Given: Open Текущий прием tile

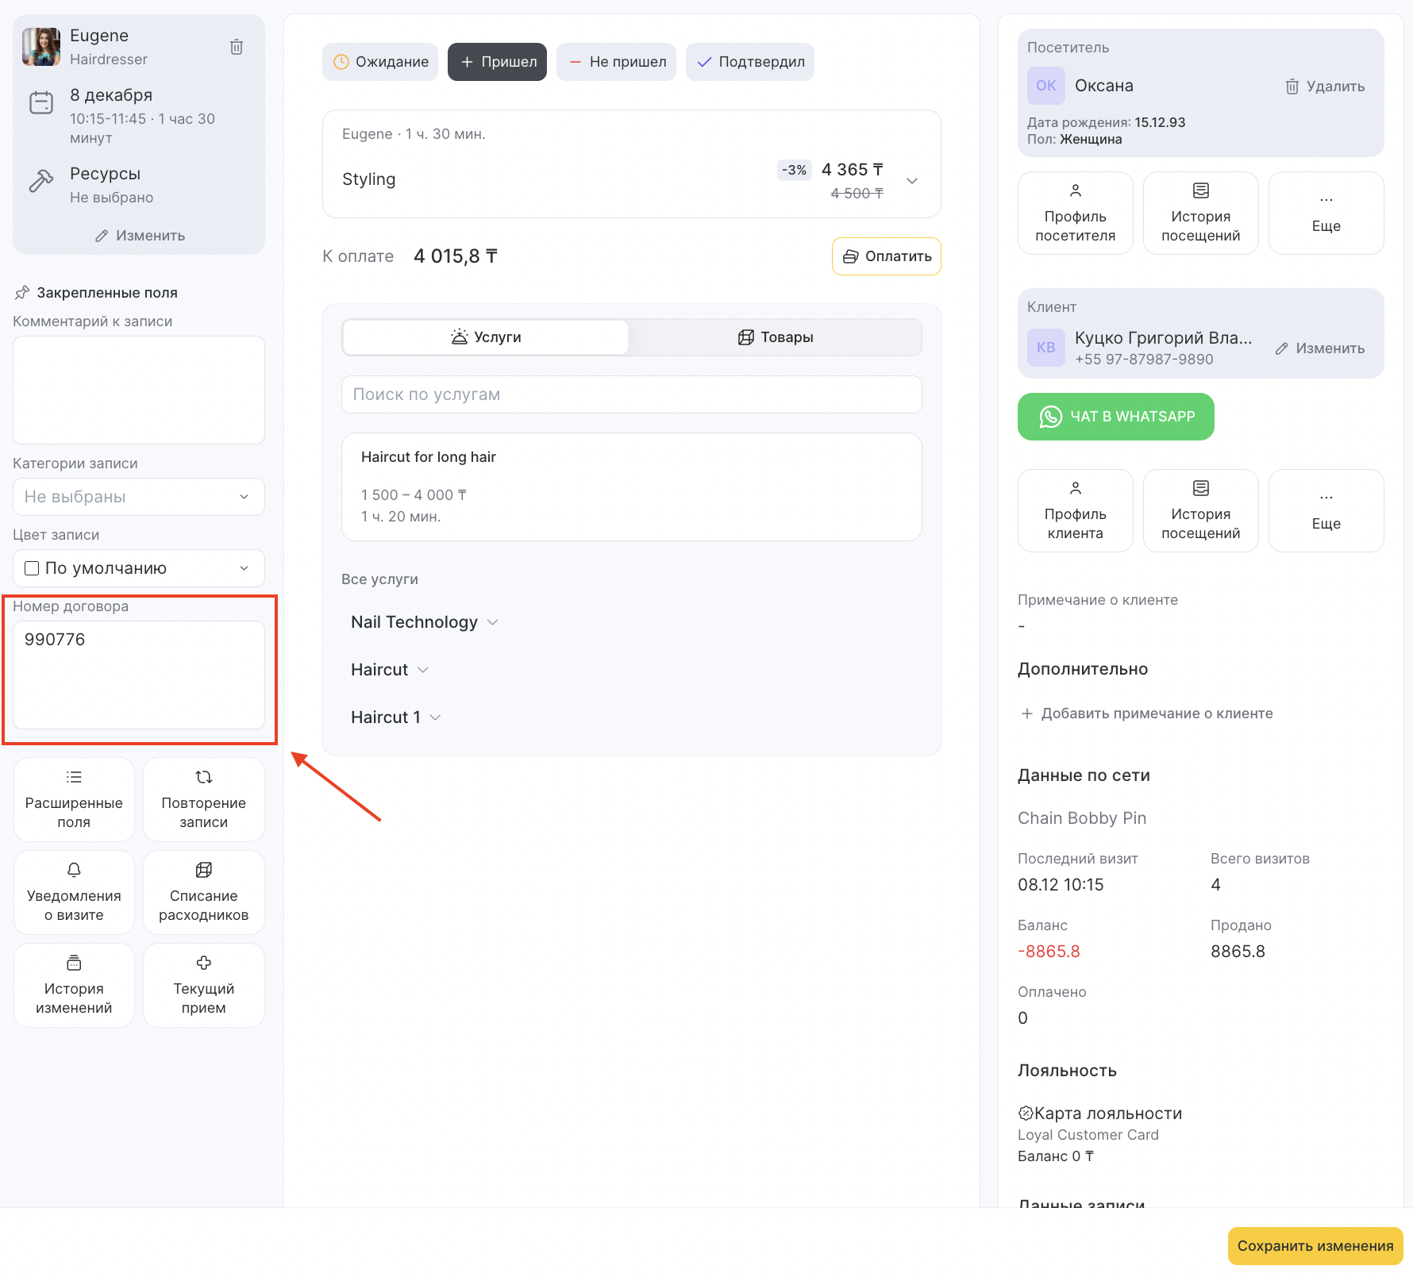Looking at the screenshot, I should pos(203,985).
